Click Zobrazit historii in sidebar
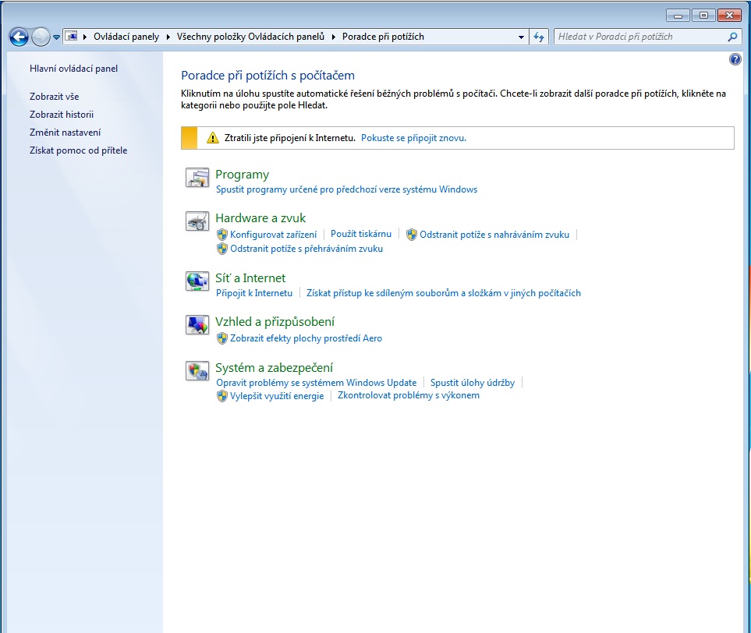 (62, 115)
